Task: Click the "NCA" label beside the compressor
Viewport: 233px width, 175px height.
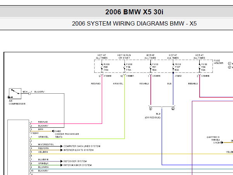Action: point(25,92)
